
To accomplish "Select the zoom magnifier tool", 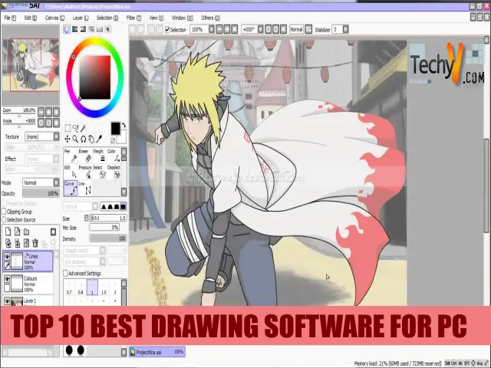I will pyautogui.click(x=75, y=139).
